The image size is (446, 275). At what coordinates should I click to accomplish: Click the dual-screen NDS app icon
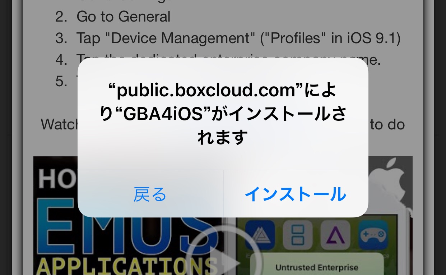point(298,234)
